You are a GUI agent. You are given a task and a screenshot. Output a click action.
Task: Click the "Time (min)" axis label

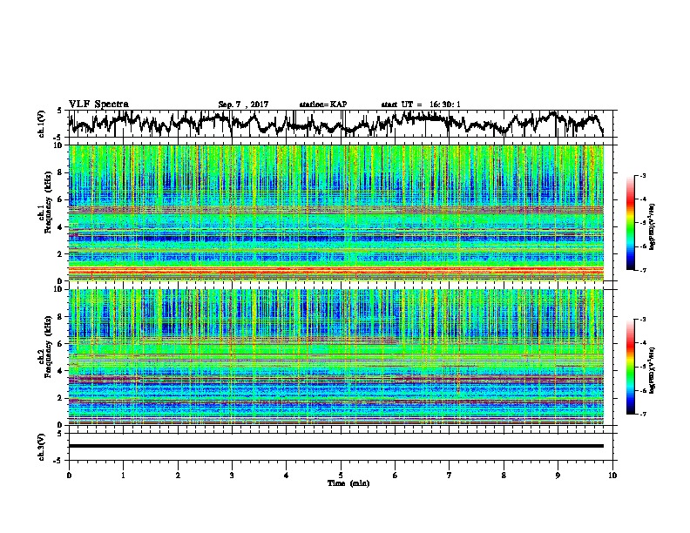coord(348,483)
